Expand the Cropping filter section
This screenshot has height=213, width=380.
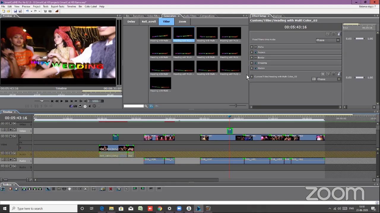(x=252, y=63)
